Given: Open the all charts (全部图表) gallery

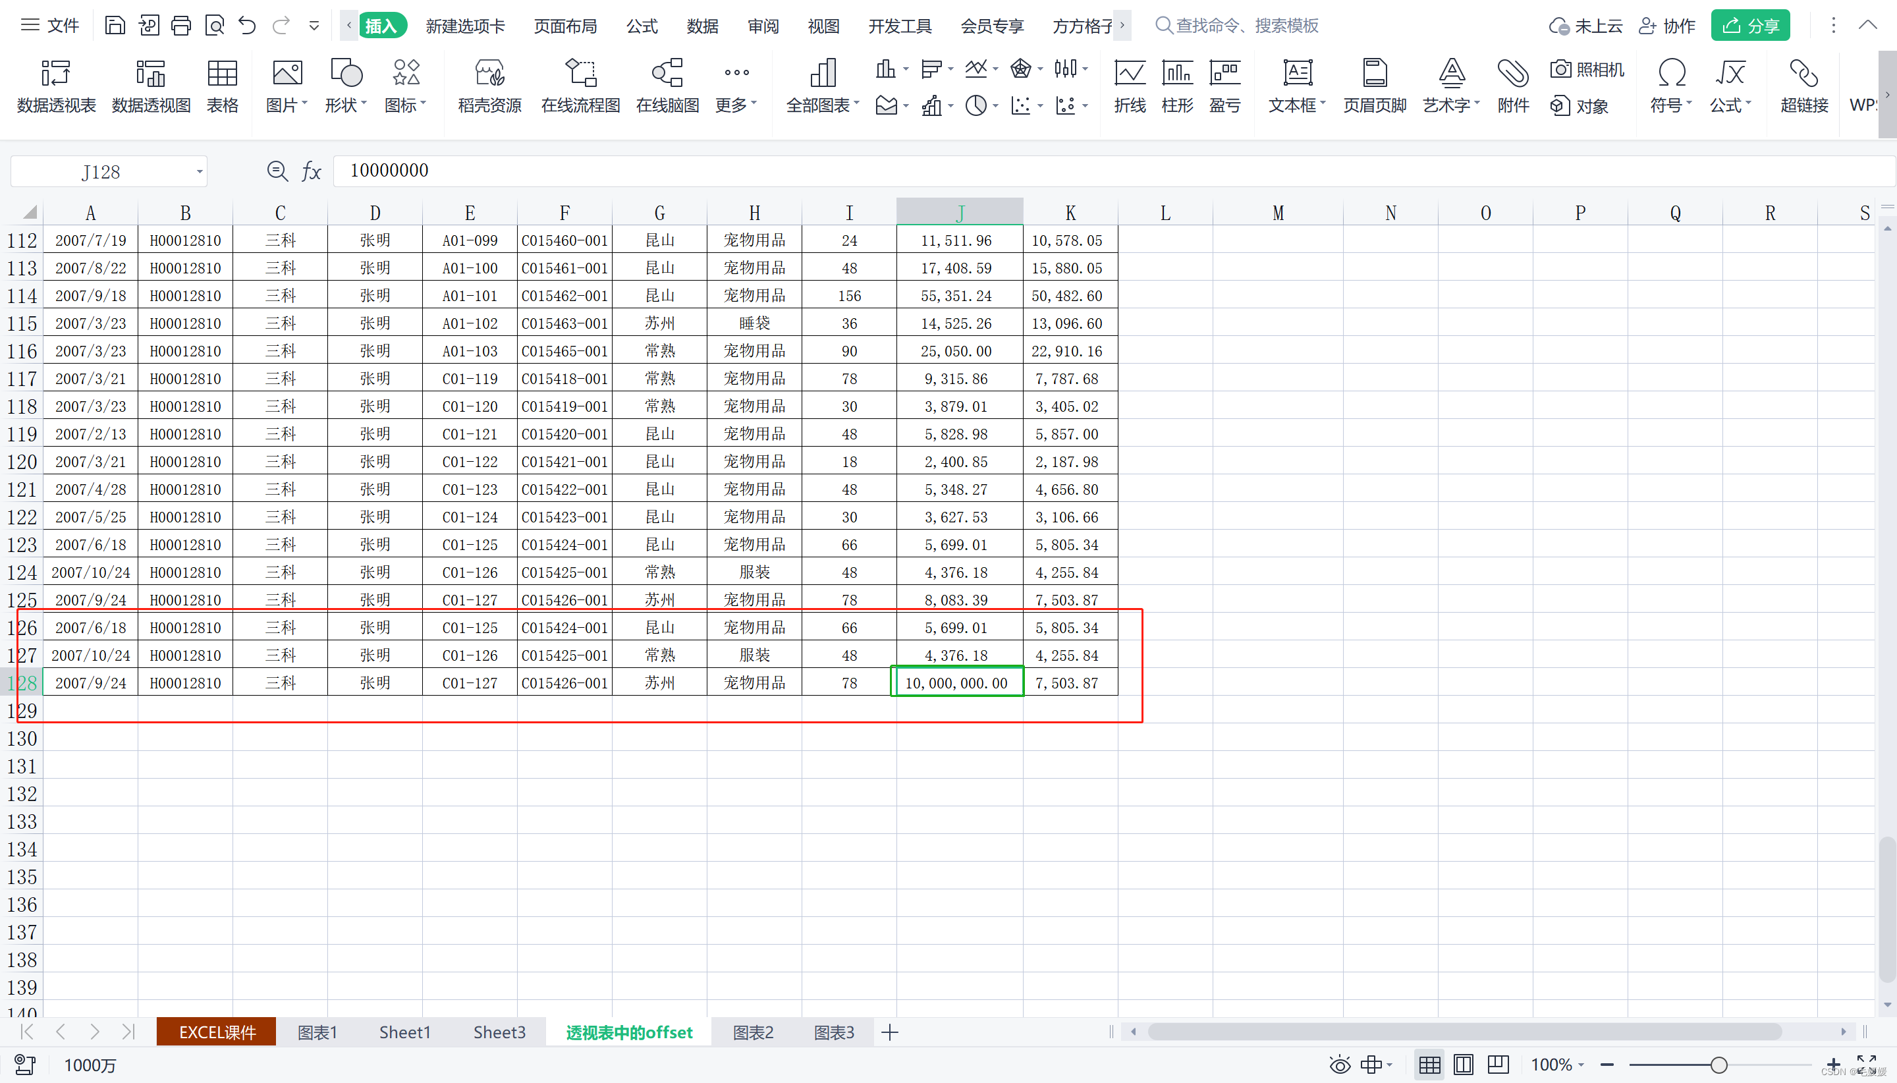Looking at the screenshot, I should pos(822,86).
